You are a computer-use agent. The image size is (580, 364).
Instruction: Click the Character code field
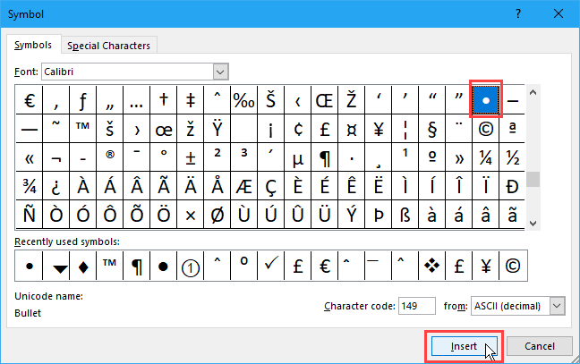417,306
